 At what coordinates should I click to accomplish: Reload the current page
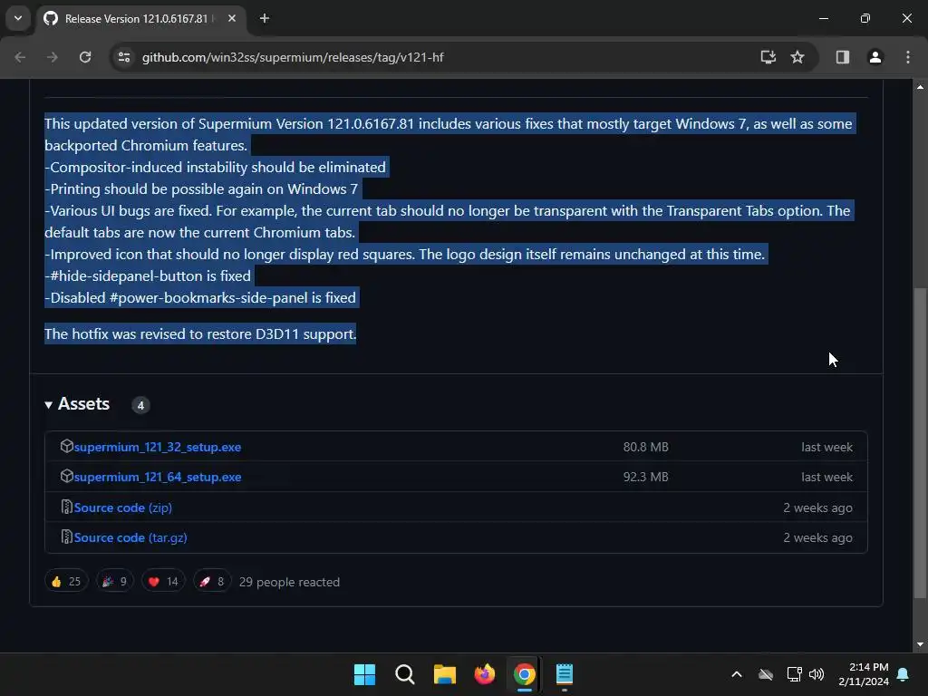85,57
